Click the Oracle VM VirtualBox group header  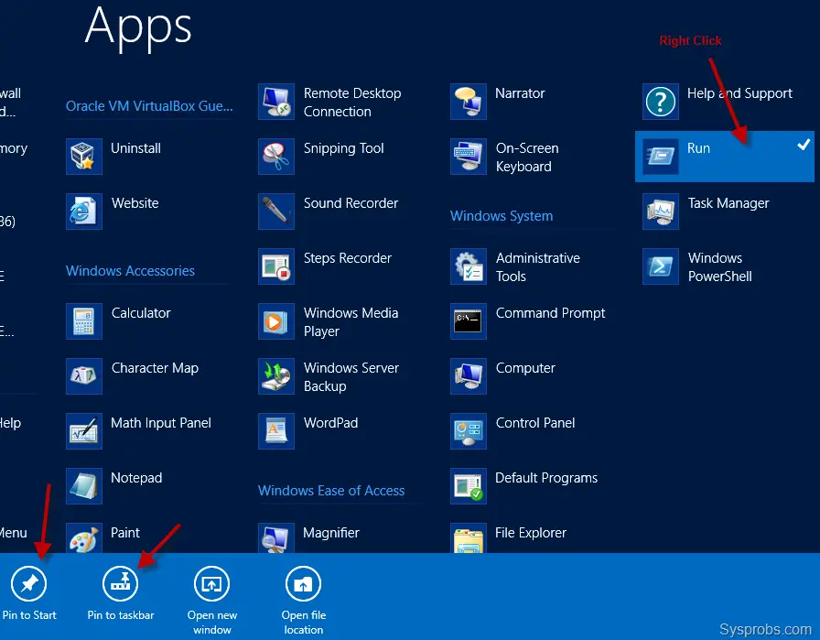(149, 106)
